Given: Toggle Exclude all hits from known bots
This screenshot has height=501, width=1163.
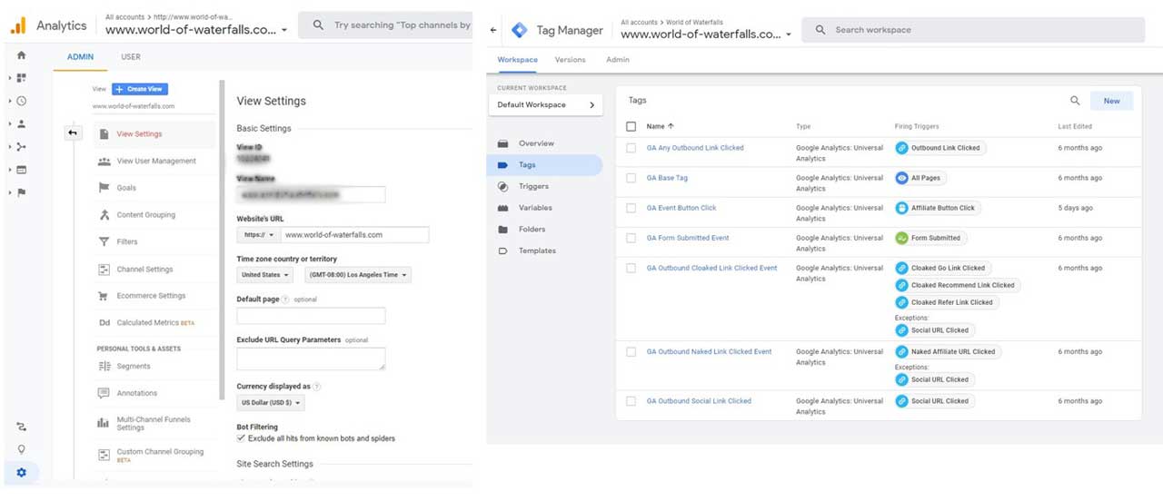Looking at the screenshot, I should tap(241, 438).
